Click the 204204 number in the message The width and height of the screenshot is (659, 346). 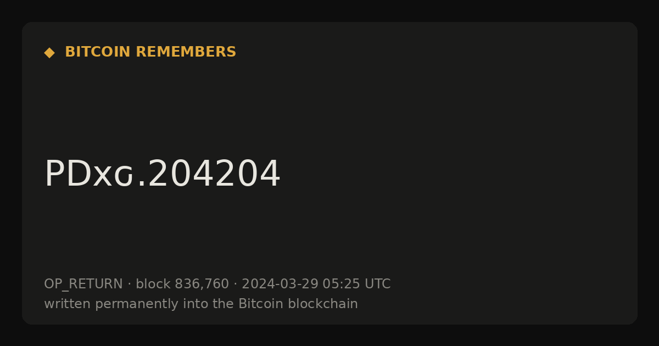(x=214, y=174)
